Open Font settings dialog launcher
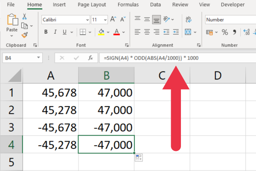256x171 pixels. tap(127, 45)
